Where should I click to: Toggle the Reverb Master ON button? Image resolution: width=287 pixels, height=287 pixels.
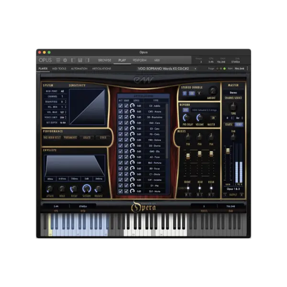213,118
